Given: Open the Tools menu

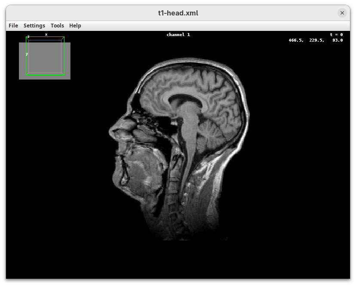Looking at the screenshot, I should pos(57,26).
